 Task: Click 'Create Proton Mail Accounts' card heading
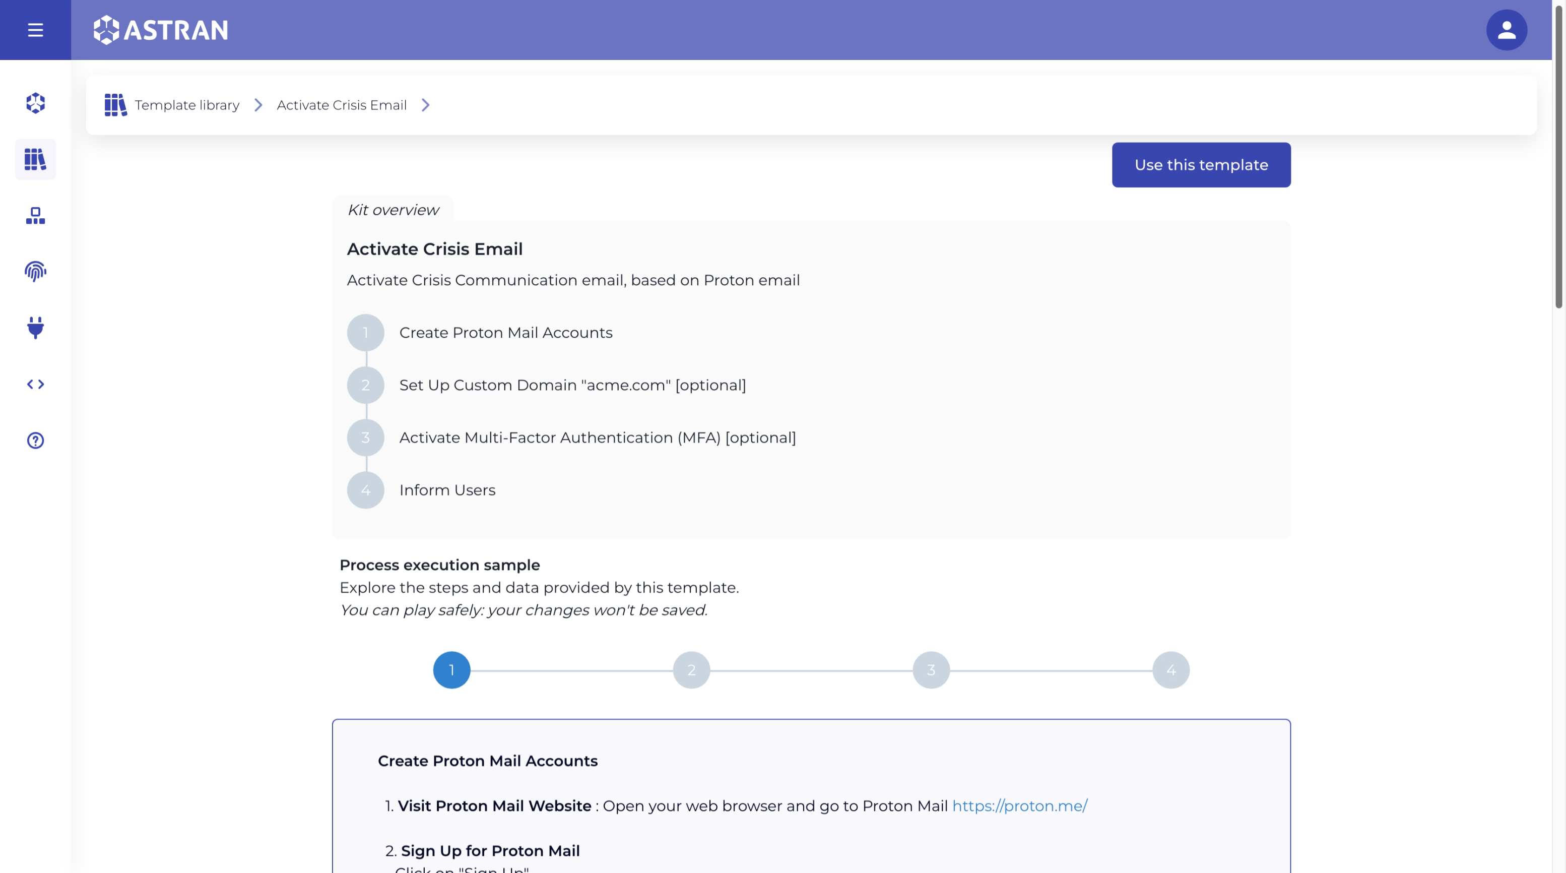[x=488, y=761]
